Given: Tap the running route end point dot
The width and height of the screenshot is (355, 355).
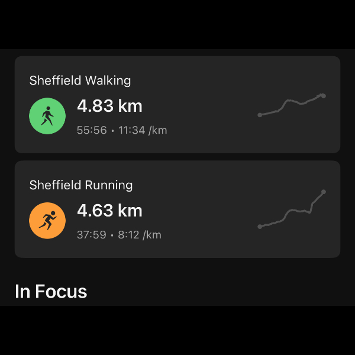Looking at the screenshot, I should click(324, 192).
